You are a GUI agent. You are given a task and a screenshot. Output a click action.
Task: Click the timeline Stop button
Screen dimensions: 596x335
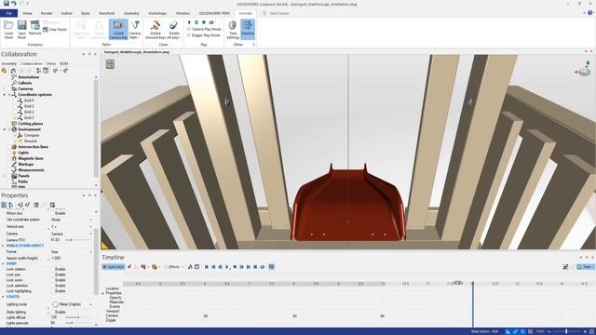tap(235, 267)
